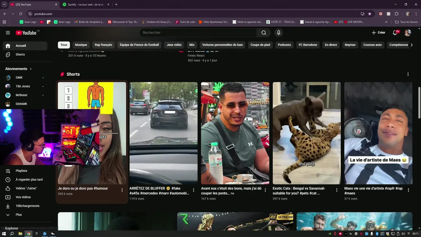Viewport: 421px width, 237px height.
Task: Expand the Abonnements section
Action: pyautogui.click(x=18, y=69)
